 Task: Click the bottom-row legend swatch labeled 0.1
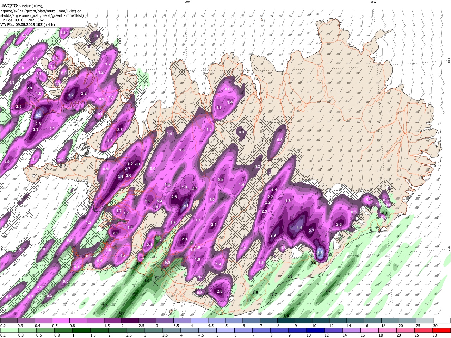9,330
